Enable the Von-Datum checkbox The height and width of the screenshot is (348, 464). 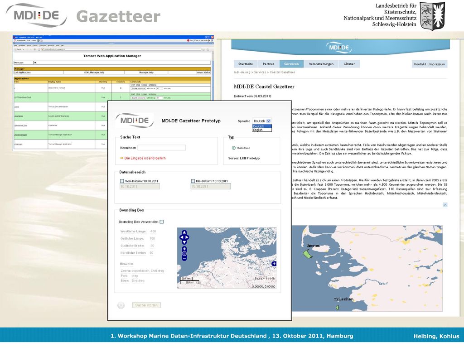pos(122,181)
